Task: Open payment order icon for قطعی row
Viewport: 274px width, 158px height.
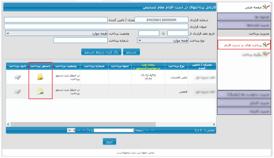Action: (40, 91)
